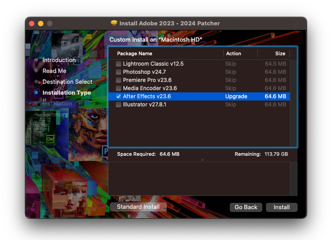Enable the Photoshop v24.7 package checkbox
The image size is (332, 240).
point(119,72)
